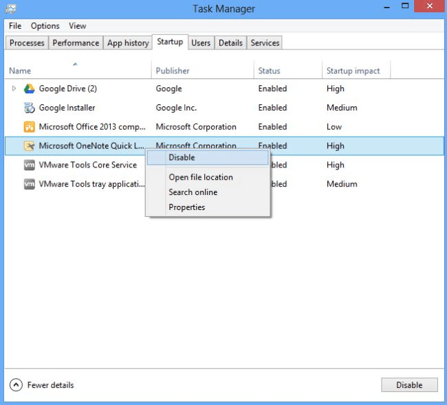
Task: Choose Disable in the context menu
Action: click(x=208, y=158)
